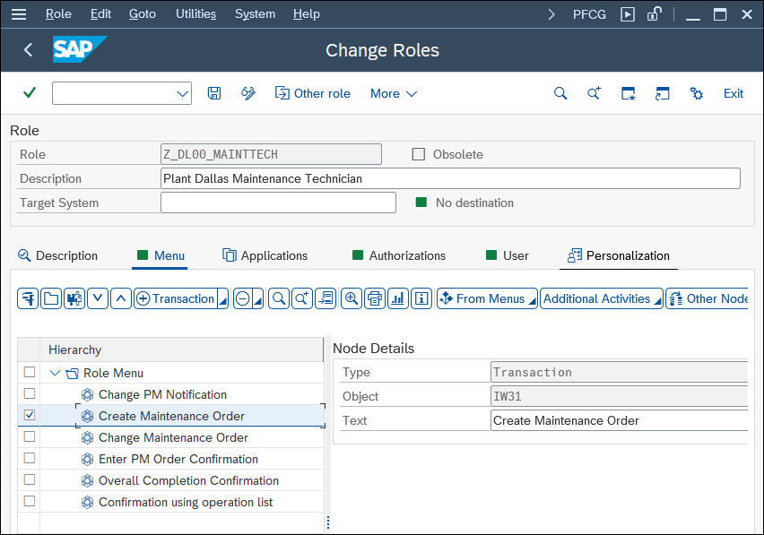Click the Print icon in menu toolbar

click(375, 298)
